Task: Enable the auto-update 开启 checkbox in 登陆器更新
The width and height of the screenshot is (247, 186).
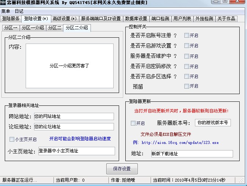Action: tap(133, 123)
